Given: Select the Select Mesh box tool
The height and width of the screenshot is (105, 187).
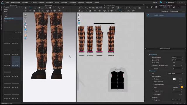Looking at the screenshot, I should [x=34, y=8].
